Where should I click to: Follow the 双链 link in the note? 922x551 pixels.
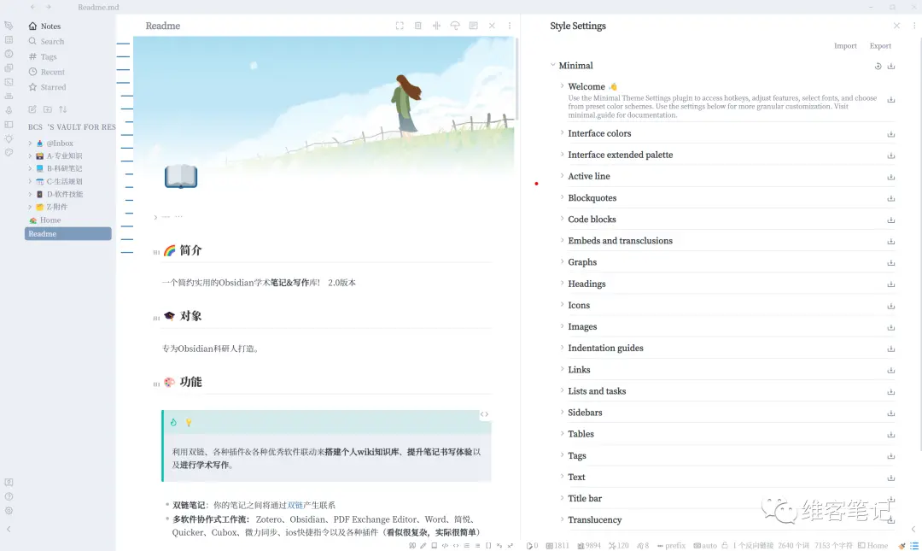[295, 505]
